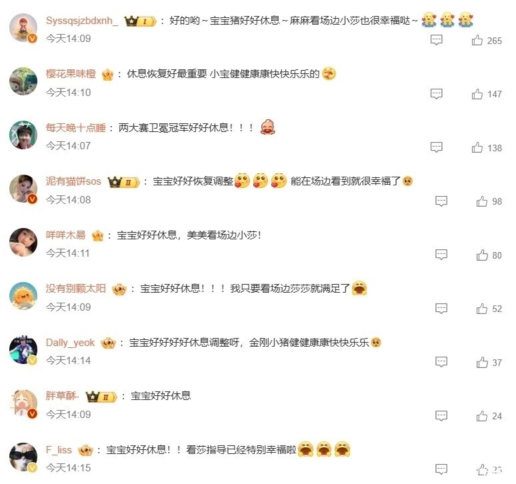Click the level II crown badge beside 胖草酥-
Viewport: 516px width, 484px height.
pyautogui.click(x=101, y=397)
